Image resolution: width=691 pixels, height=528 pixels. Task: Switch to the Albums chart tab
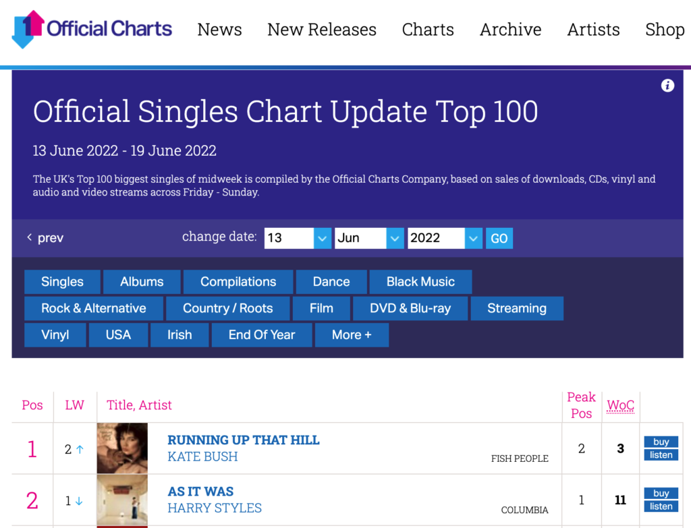click(x=142, y=282)
